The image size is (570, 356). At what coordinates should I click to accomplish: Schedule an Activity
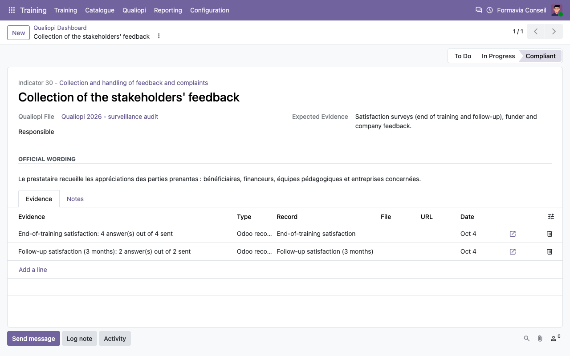pyautogui.click(x=115, y=339)
